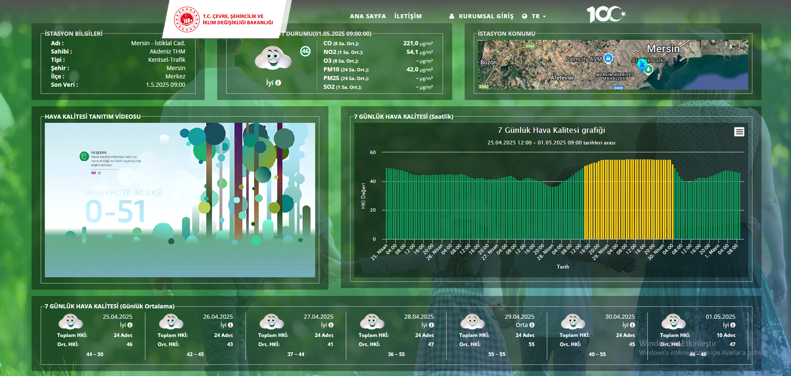Open the İletişim menu item
Viewport: 791px width, 376px height.
pos(408,16)
